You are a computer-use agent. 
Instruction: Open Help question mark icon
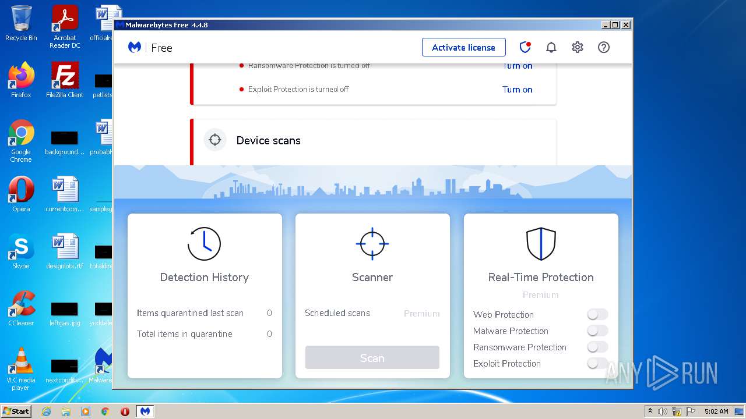coord(604,47)
